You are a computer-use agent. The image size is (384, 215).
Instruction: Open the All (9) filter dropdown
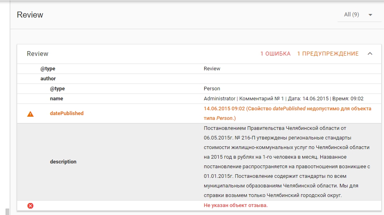pos(352,15)
